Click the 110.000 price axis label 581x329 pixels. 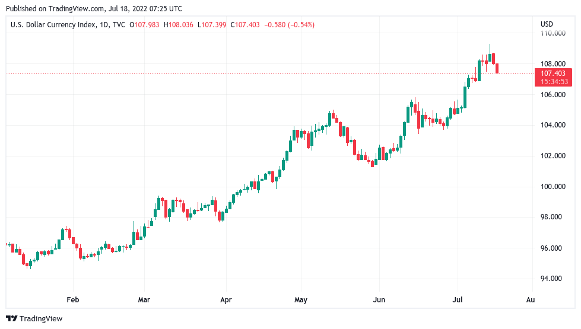(552, 33)
